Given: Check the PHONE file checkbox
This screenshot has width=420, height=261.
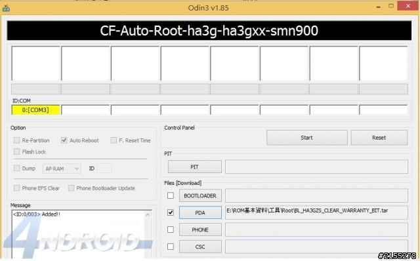Looking at the screenshot, I should [171, 230].
